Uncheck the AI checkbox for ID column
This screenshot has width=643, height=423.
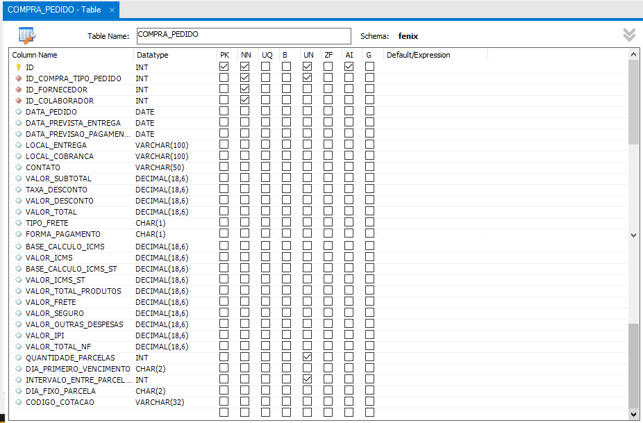tap(349, 66)
